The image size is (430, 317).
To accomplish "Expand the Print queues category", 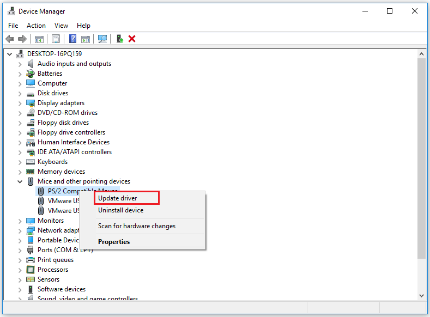I will coord(20,260).
